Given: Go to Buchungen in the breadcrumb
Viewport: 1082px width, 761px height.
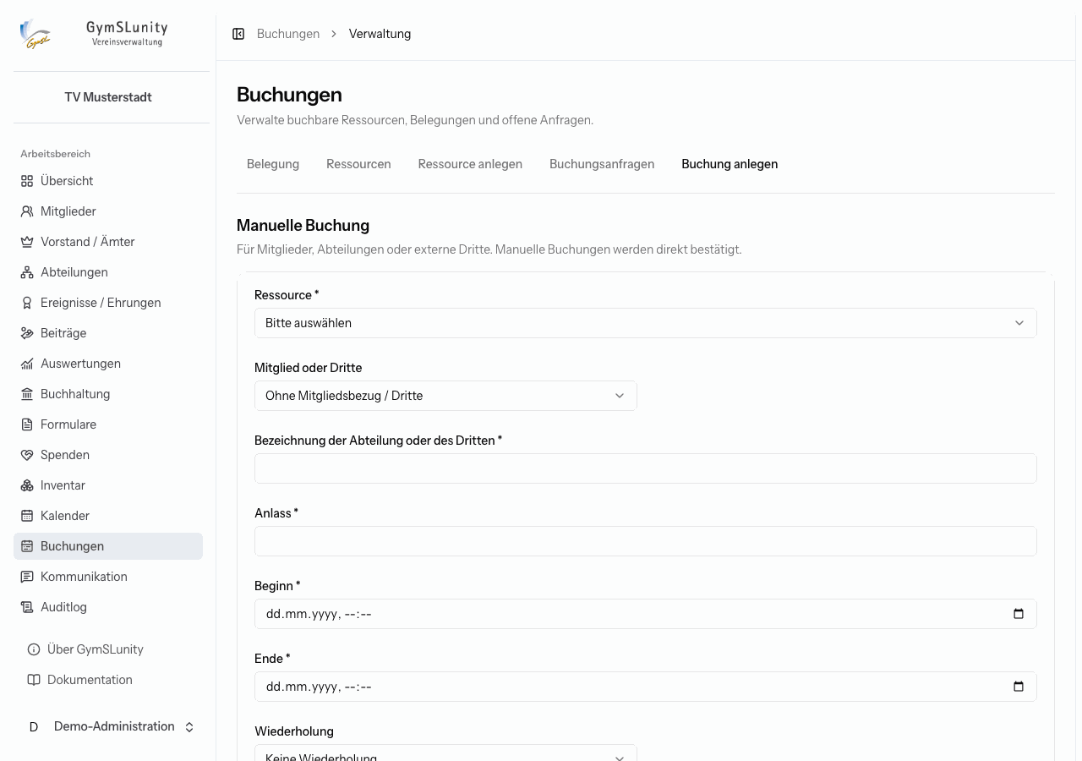Looking at the screenshot, I should (x=288, y=34).
